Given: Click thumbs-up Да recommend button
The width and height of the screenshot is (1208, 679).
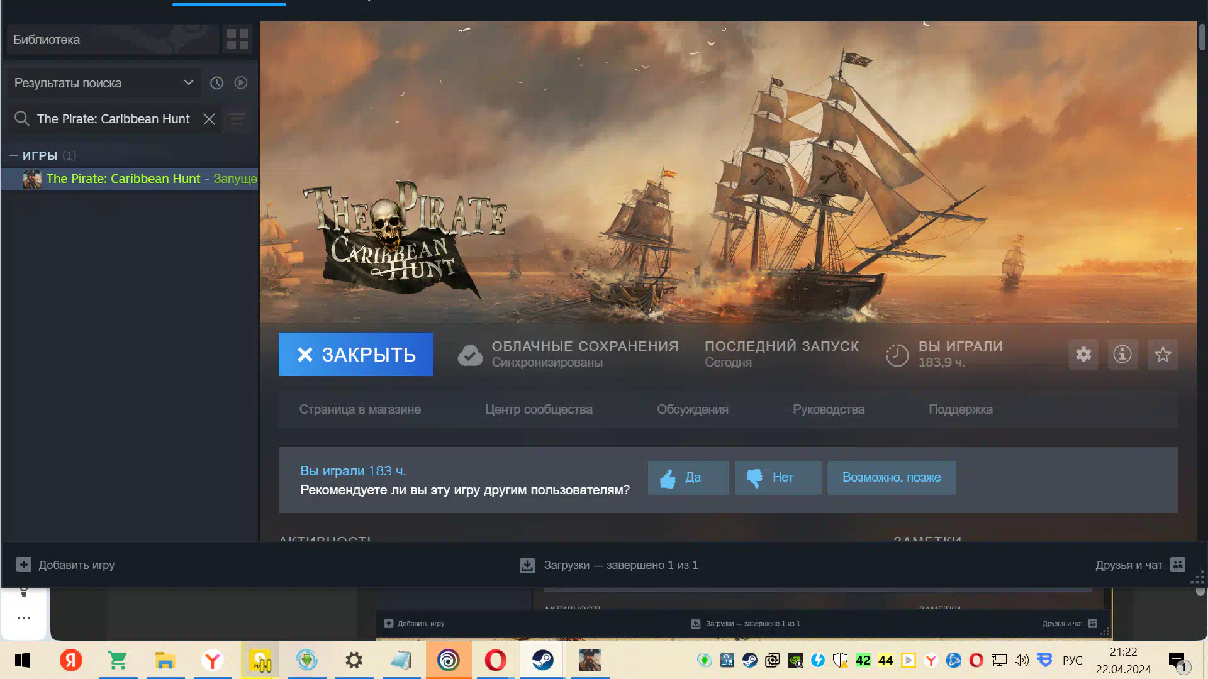Looking at the screenshot, I should pos(688,478).
